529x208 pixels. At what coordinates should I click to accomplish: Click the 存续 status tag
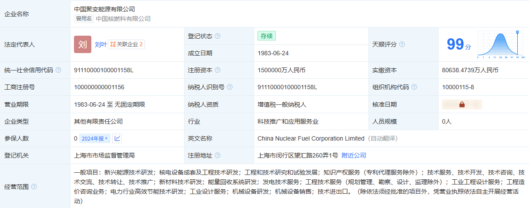266,36
